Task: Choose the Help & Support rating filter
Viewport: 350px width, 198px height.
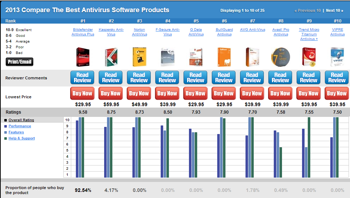Action: tap(21, 138)
